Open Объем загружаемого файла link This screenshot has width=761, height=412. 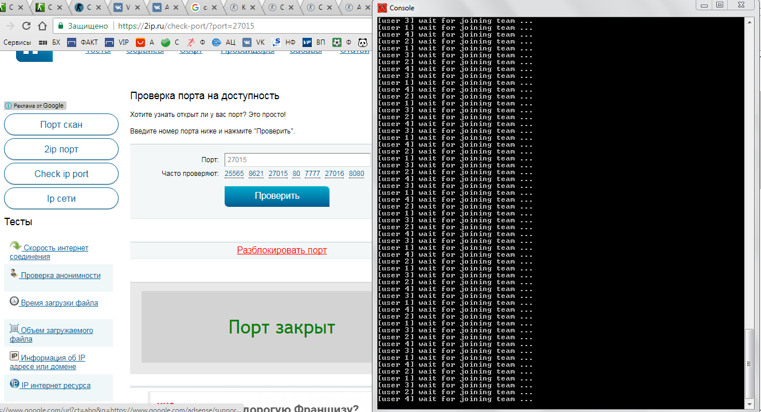[x=52, y=335]
